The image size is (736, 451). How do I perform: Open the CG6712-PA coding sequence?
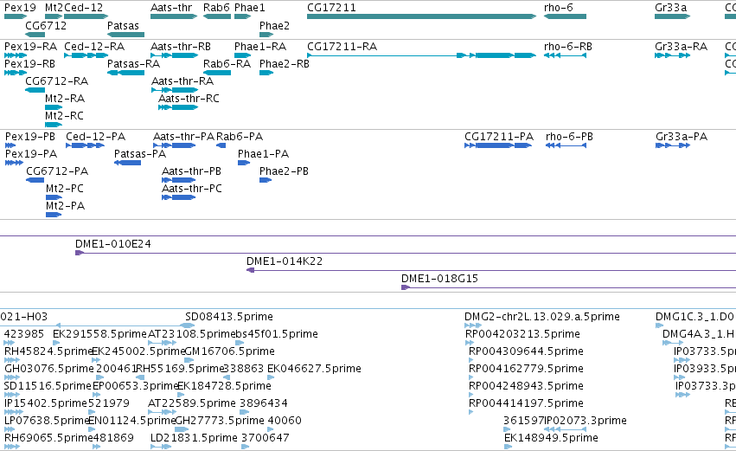35,180
